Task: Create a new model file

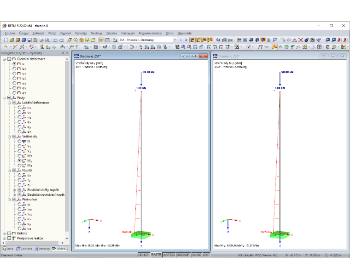Action: (x=6, y=40)
